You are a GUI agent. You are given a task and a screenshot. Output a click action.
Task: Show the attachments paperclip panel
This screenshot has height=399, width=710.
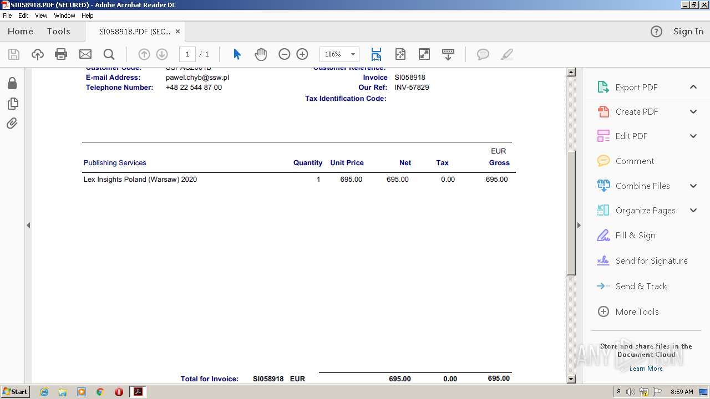[x=12, y=124]
